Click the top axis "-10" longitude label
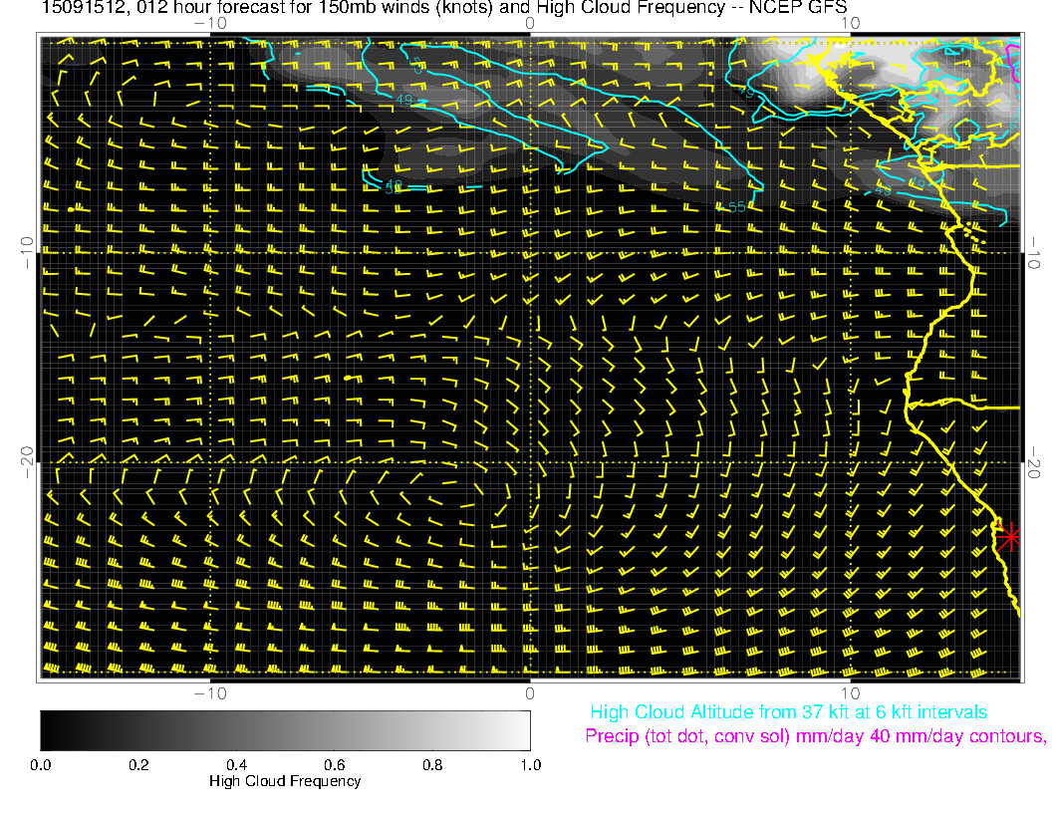The width and height of the screenshot is (1052, 813). click(210, 24)
